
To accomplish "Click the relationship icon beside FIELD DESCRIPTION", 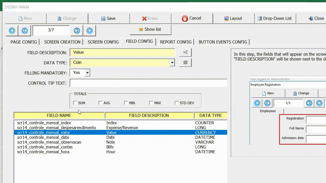I will pos(185,52).
